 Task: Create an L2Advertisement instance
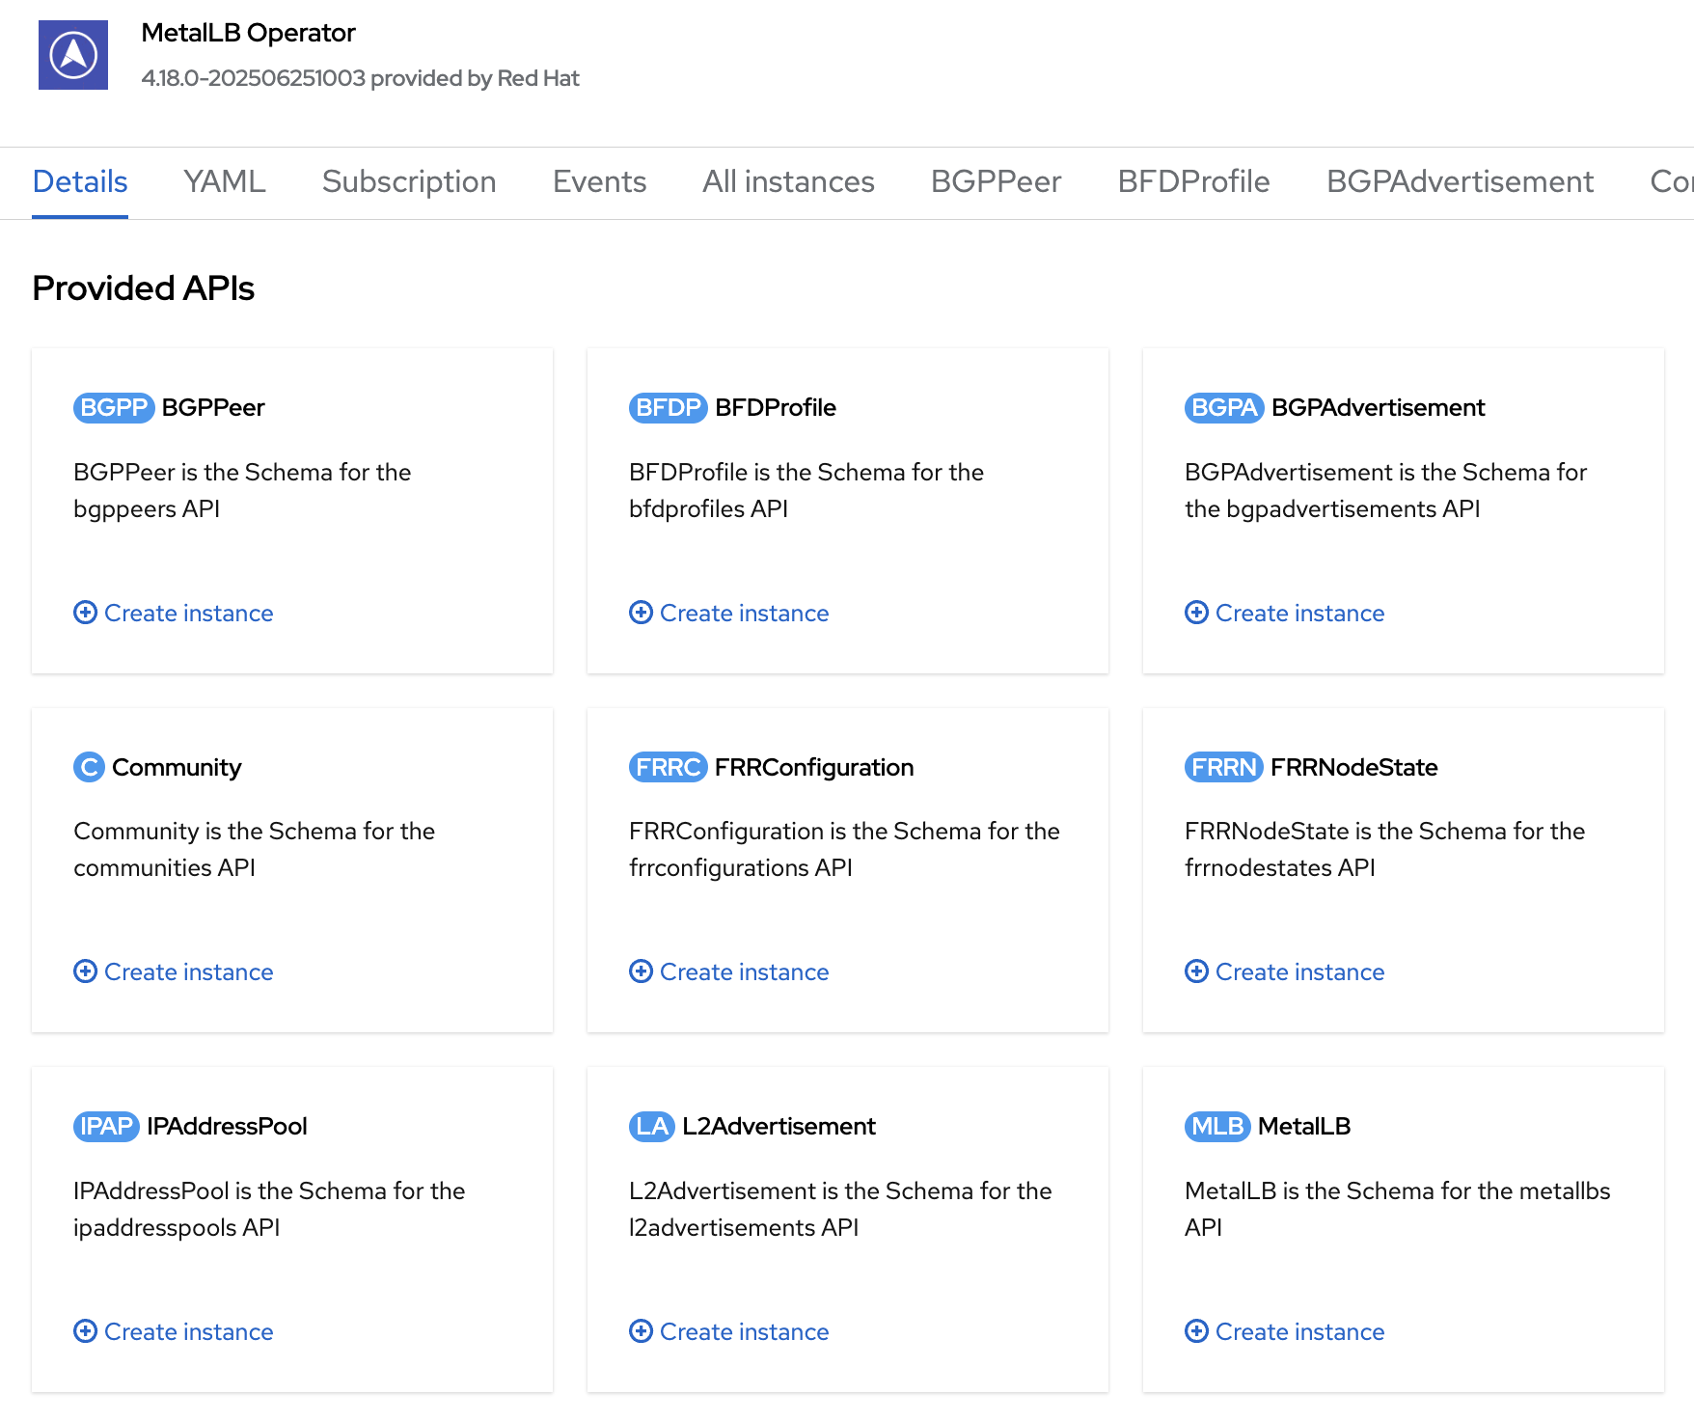point(744,1331)
